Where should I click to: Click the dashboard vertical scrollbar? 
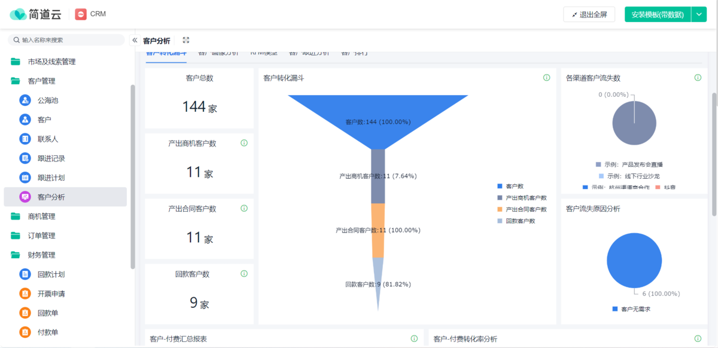click(x=714, y=154)
